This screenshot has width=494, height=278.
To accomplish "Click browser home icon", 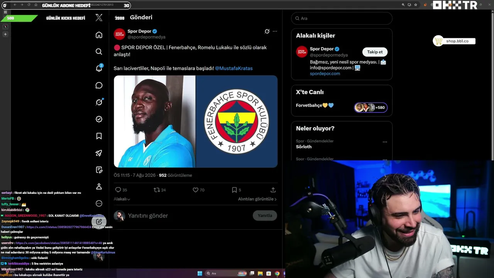I will (36, 5).
